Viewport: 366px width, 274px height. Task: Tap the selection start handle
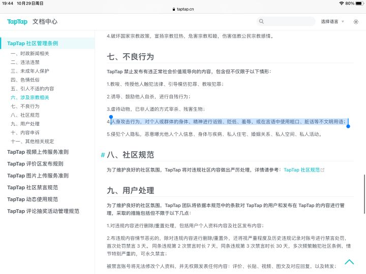pos(111,117)
